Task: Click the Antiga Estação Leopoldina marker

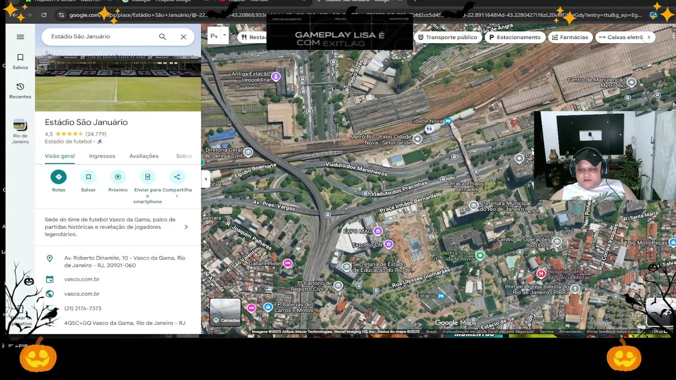Action: tap(276, 77)
